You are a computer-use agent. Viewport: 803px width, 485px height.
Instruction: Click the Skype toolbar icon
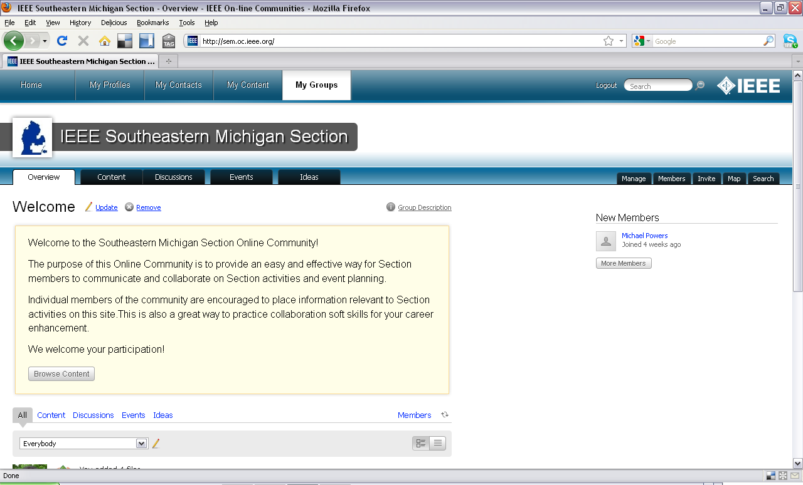790,41
